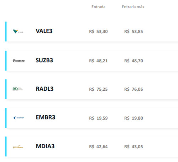Click the M. Dias Branco logo

tap(18, 147)
